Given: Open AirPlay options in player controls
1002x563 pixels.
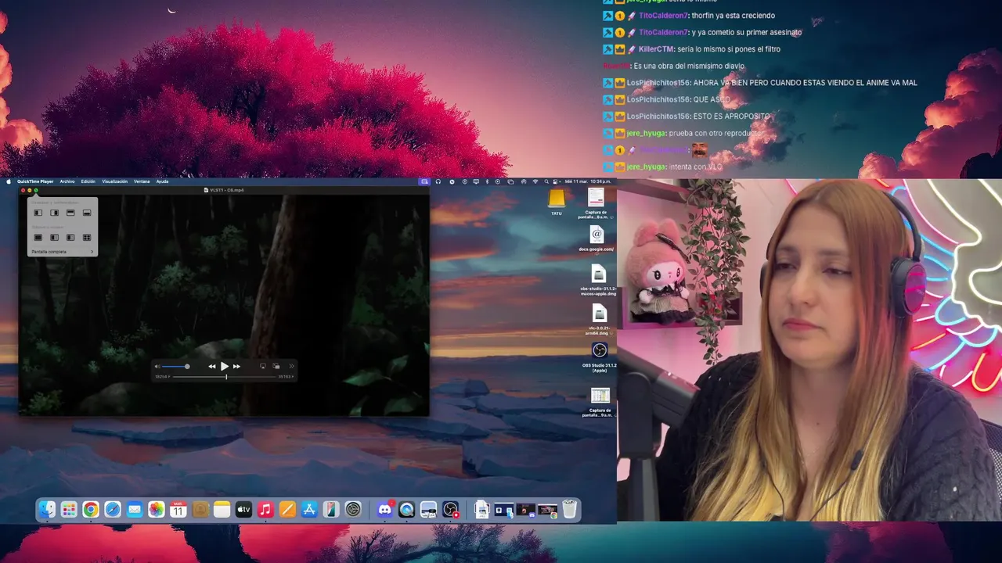Looking at the screenshot, I should [x=263, y=366].
